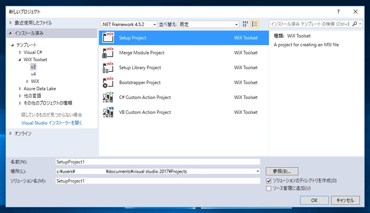Click the browse (B) button
This screenshot has height=213, width=370.
pyautogui.click(x=282, y=171)
